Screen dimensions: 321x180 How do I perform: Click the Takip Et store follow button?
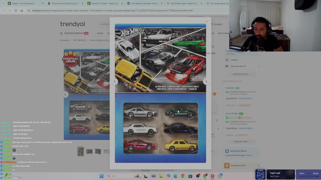tap(232, 60)
